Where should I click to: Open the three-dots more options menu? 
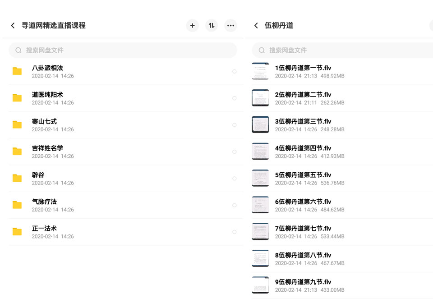coord(230,26)
